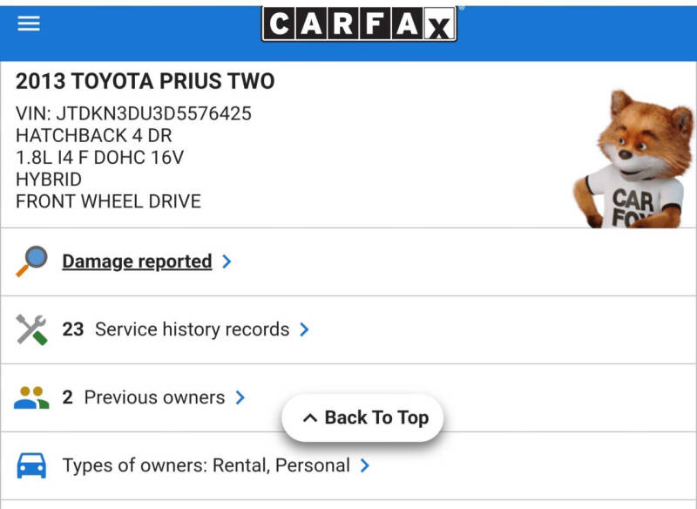Click the blue car owner-type icon
This screenshot has width=697, height=509.
[32, 465]
